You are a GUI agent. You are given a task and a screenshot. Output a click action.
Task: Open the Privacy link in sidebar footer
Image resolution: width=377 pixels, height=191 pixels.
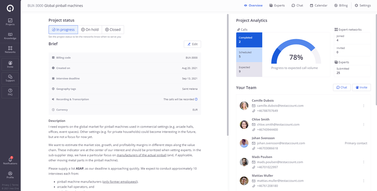coord(6,185)
